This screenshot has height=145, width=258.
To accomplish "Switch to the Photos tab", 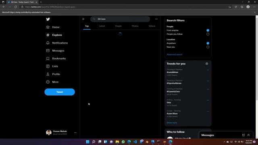I will [135, 26].
